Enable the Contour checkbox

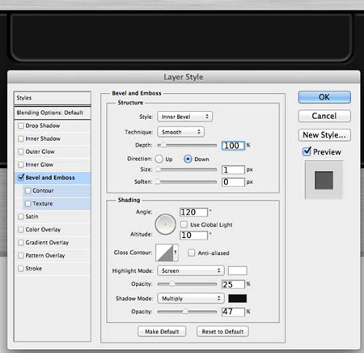(28, 190)
